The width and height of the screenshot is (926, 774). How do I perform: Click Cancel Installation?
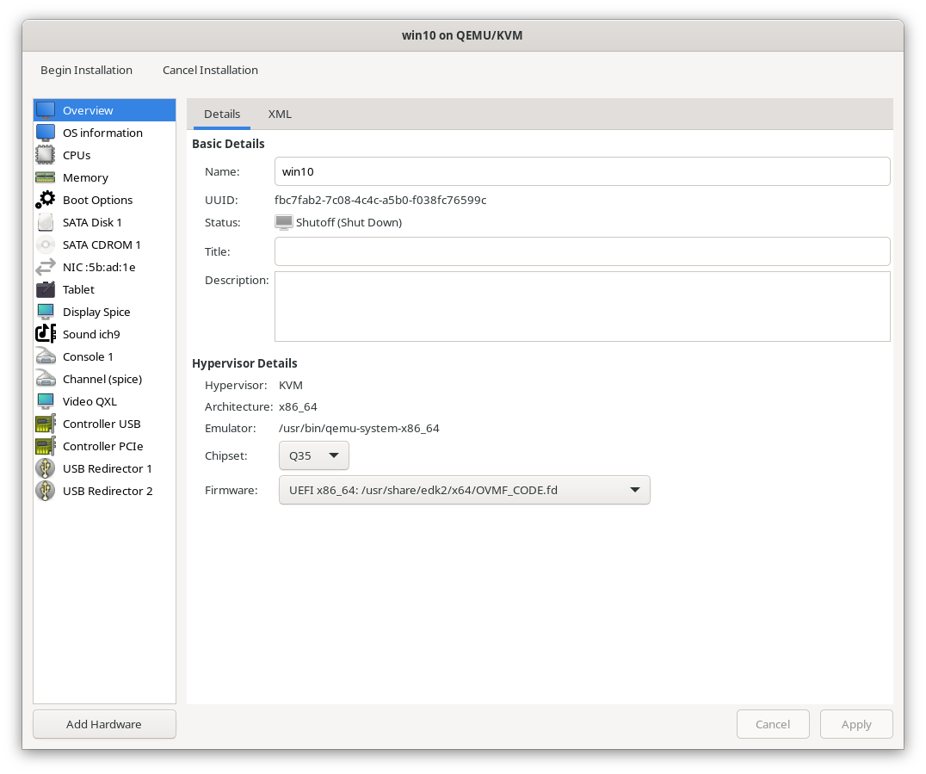210,71
